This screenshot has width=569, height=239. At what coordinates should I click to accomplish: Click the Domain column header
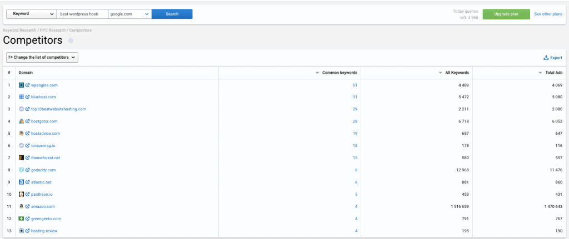pyautogui.click(x=26, y=73)
